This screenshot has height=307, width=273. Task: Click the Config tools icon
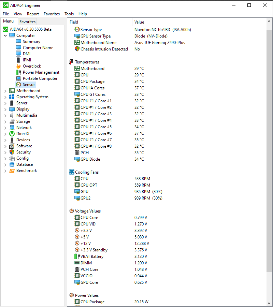tap(12, 158)
